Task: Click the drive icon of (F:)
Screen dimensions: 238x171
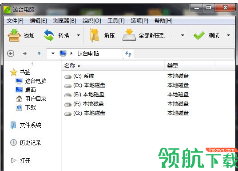Action: point(67,104)
